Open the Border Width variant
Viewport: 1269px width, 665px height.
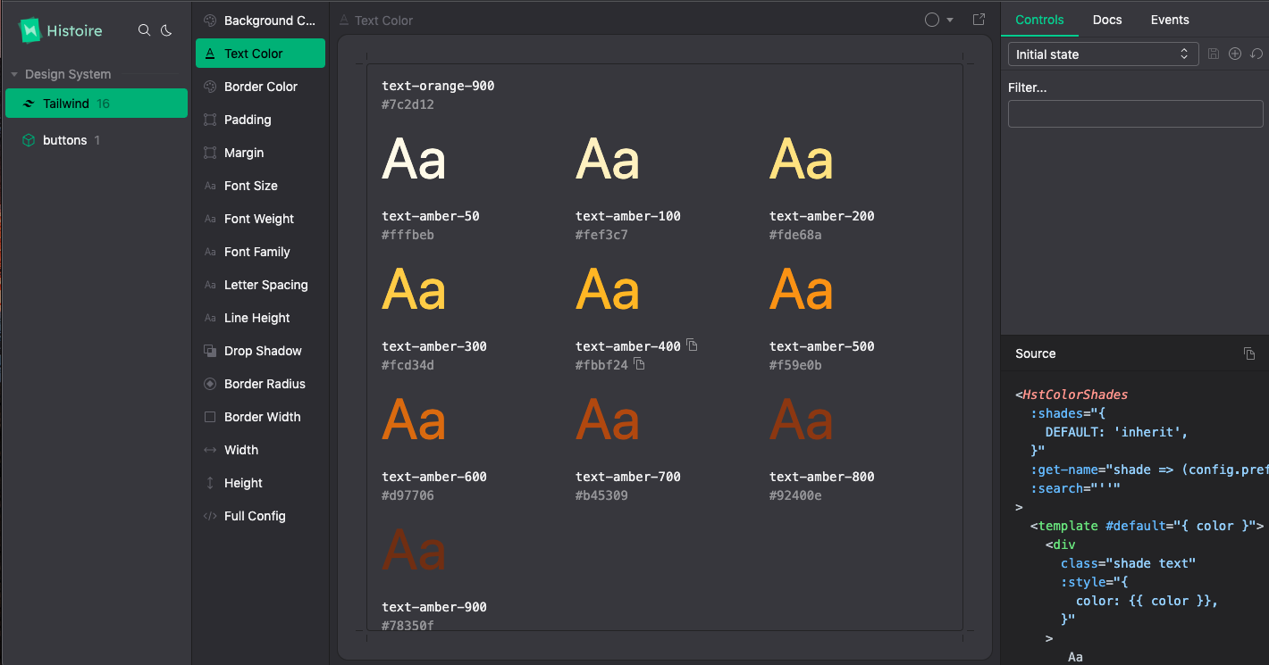coord(260,417)
